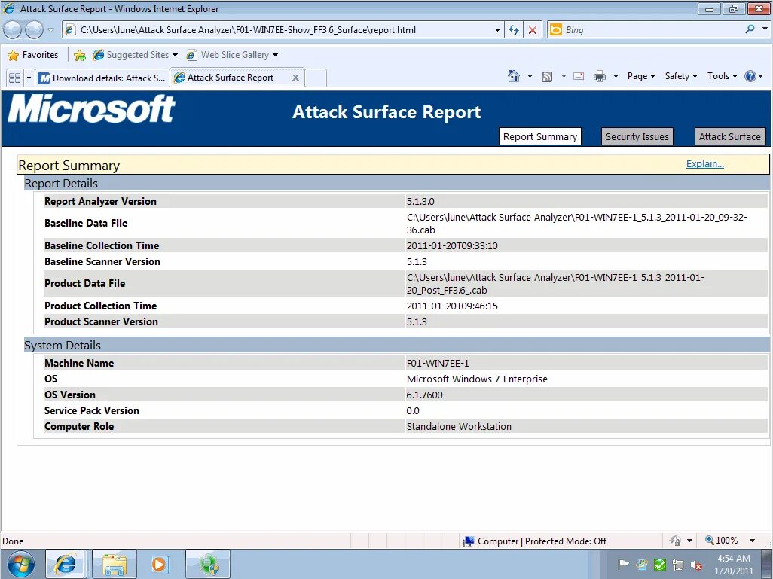Select the Report Summary tab
The image size is (773, 579).
(x=539, y=136)
